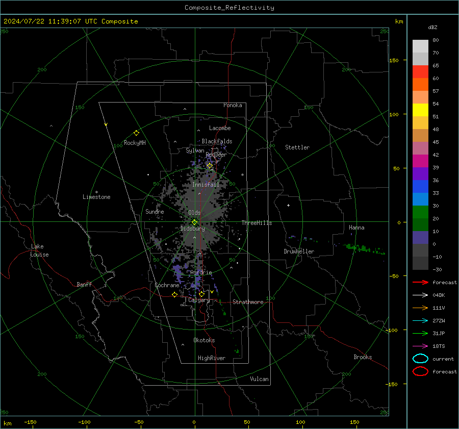Select the orange 111V arrow legend icon
The width and height of the screenshot is (459, 429).
(x=420, y=308)
